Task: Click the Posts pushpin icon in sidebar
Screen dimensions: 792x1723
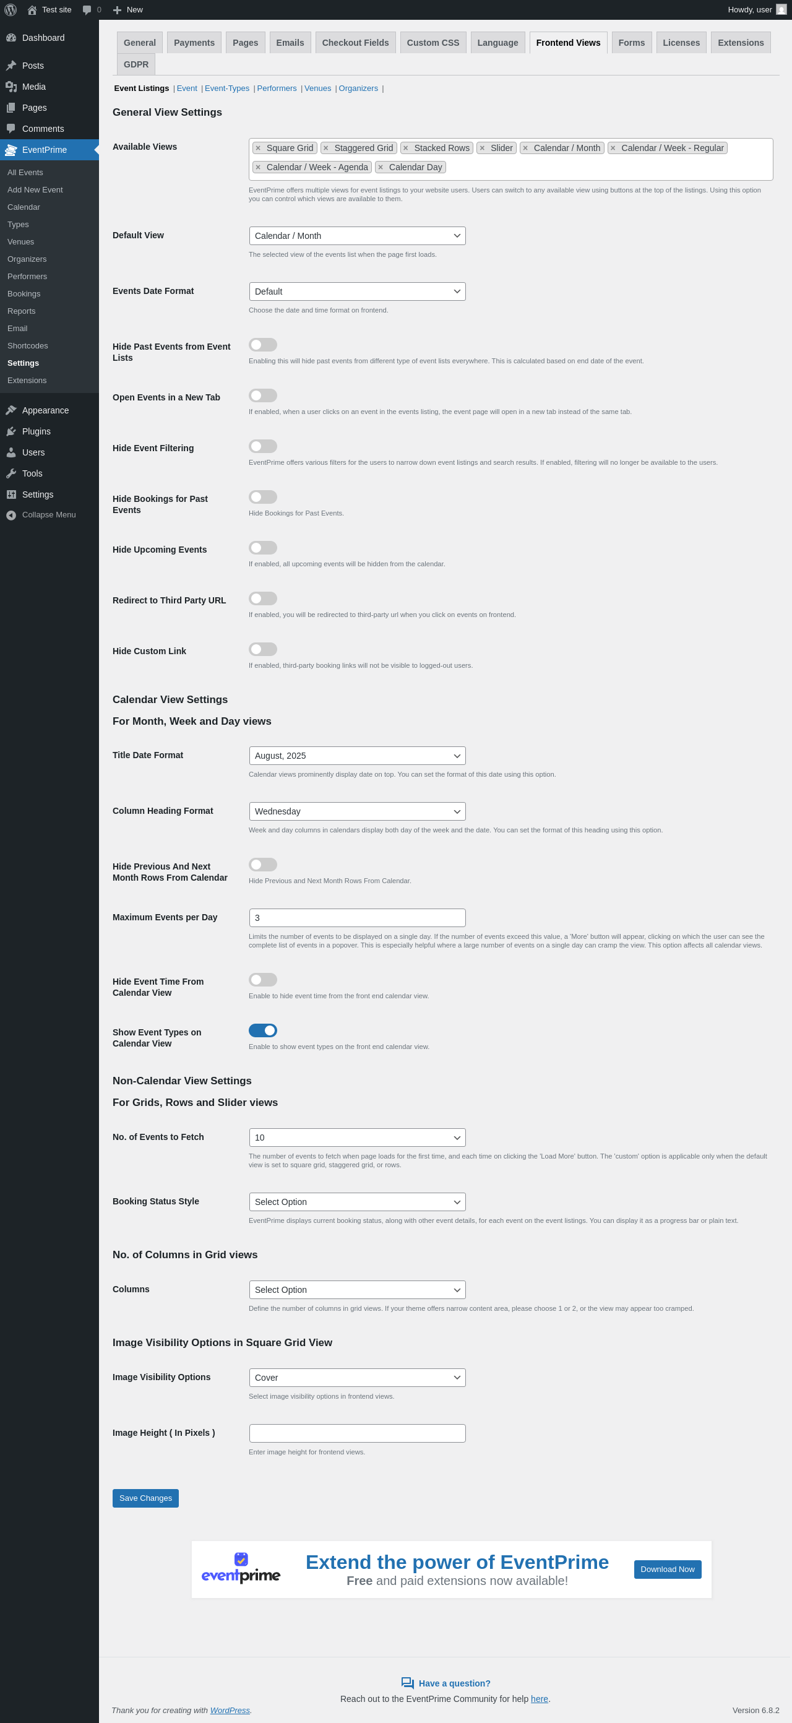Action: point(11,66)
